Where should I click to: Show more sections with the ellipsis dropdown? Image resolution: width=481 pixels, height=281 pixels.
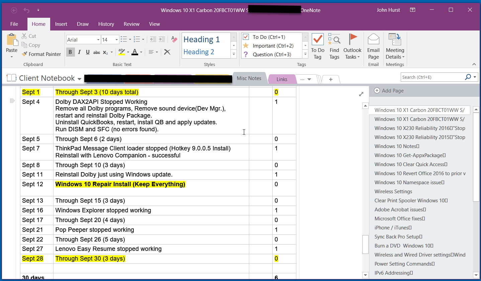(x=306, y=79)
